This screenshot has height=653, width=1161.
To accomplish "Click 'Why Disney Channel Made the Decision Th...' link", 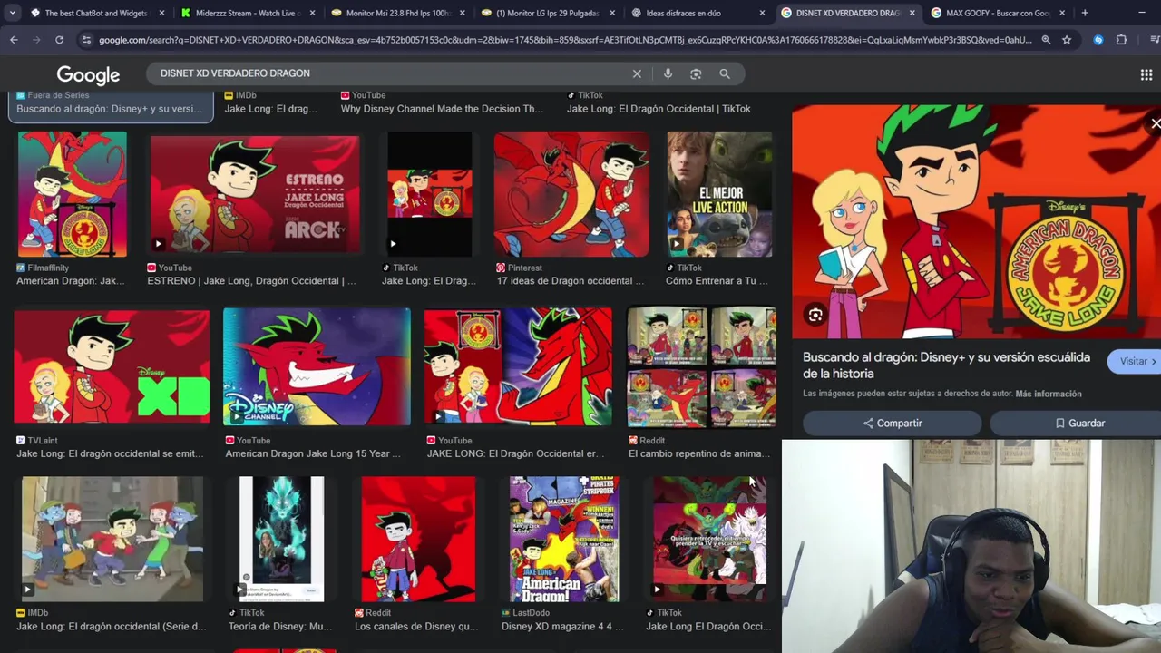I will pyautogui.click(x=442, y=109).
